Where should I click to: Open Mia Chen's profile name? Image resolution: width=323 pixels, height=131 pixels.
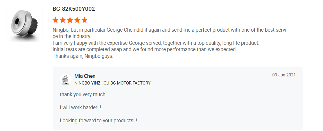[x=85, y=76]
